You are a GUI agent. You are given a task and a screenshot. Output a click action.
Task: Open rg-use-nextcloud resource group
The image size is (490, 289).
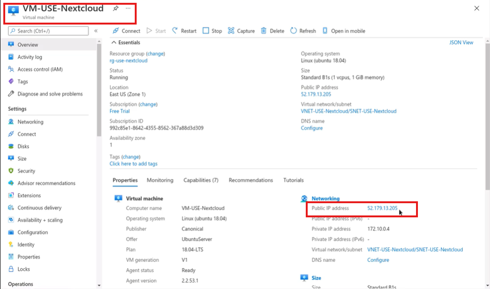[129, 61]
